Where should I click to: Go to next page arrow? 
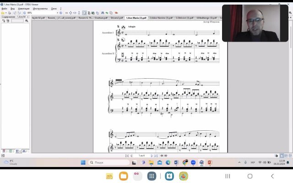coord(152,156)
